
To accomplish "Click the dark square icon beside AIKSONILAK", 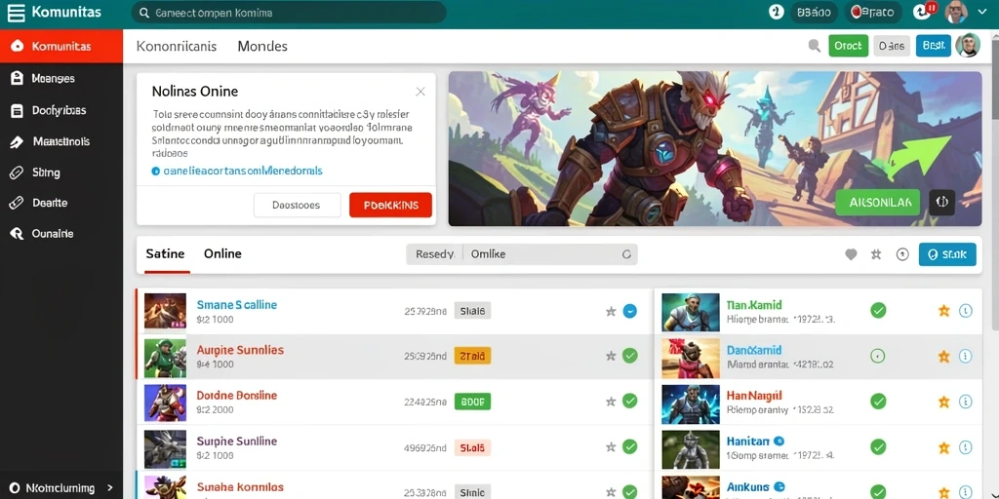I will (942, 203).
